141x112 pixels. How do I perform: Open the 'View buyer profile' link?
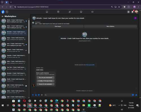click(90, 65)
